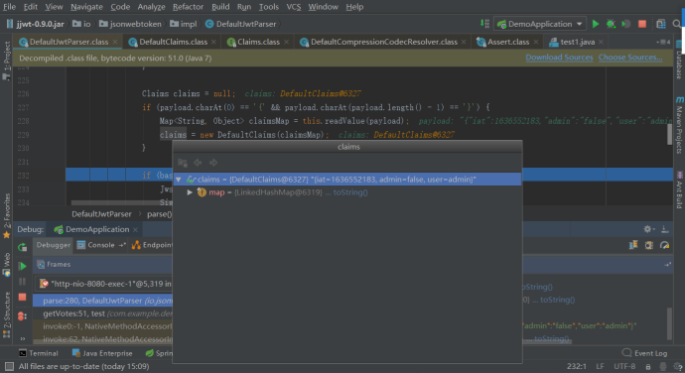This screenshot has width=685, height=373.
Task: Click the Debug bug icon in toolbar
Action: [611, 24]
